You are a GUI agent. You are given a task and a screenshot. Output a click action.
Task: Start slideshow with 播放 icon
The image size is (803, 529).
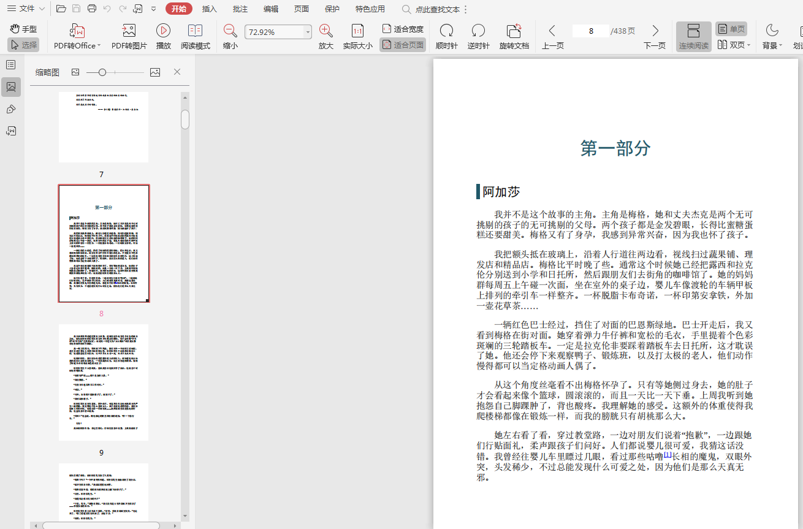pos(163,31)
